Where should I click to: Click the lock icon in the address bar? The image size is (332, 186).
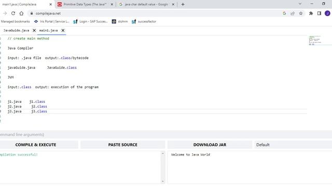click(x=32, y=13)
